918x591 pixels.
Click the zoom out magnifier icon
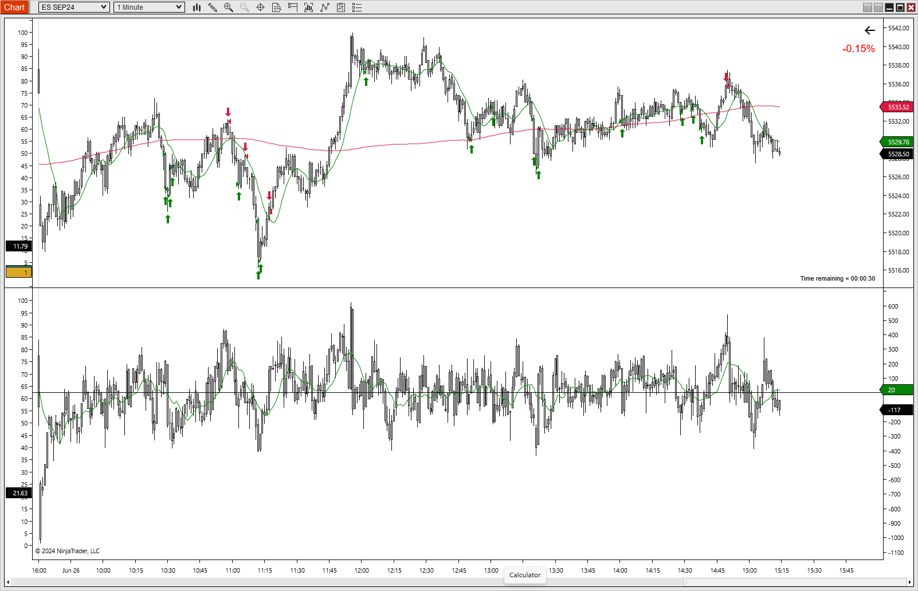(x=245, y=7)
